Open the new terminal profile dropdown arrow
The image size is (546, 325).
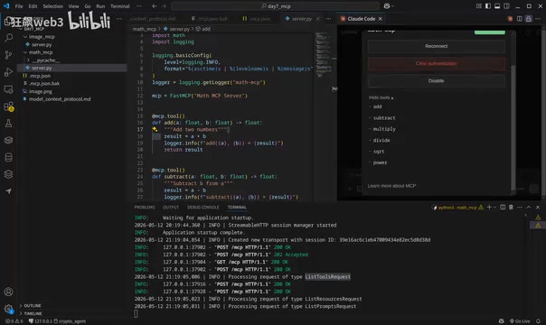(x=494, y=207)
